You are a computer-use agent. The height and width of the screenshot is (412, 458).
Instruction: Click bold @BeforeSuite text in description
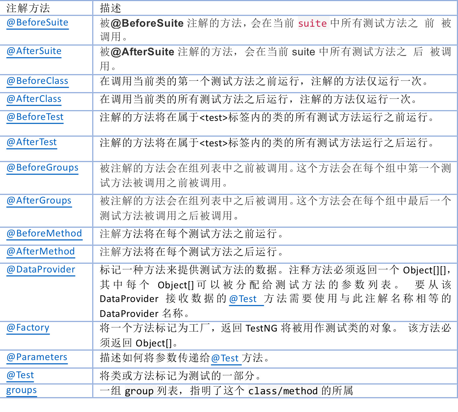click(x=147, y=23)
